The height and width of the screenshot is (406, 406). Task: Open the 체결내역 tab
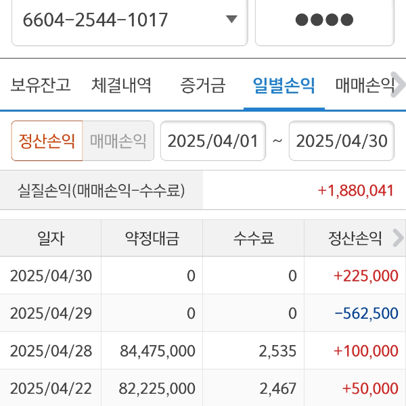[x=122, y=85]
